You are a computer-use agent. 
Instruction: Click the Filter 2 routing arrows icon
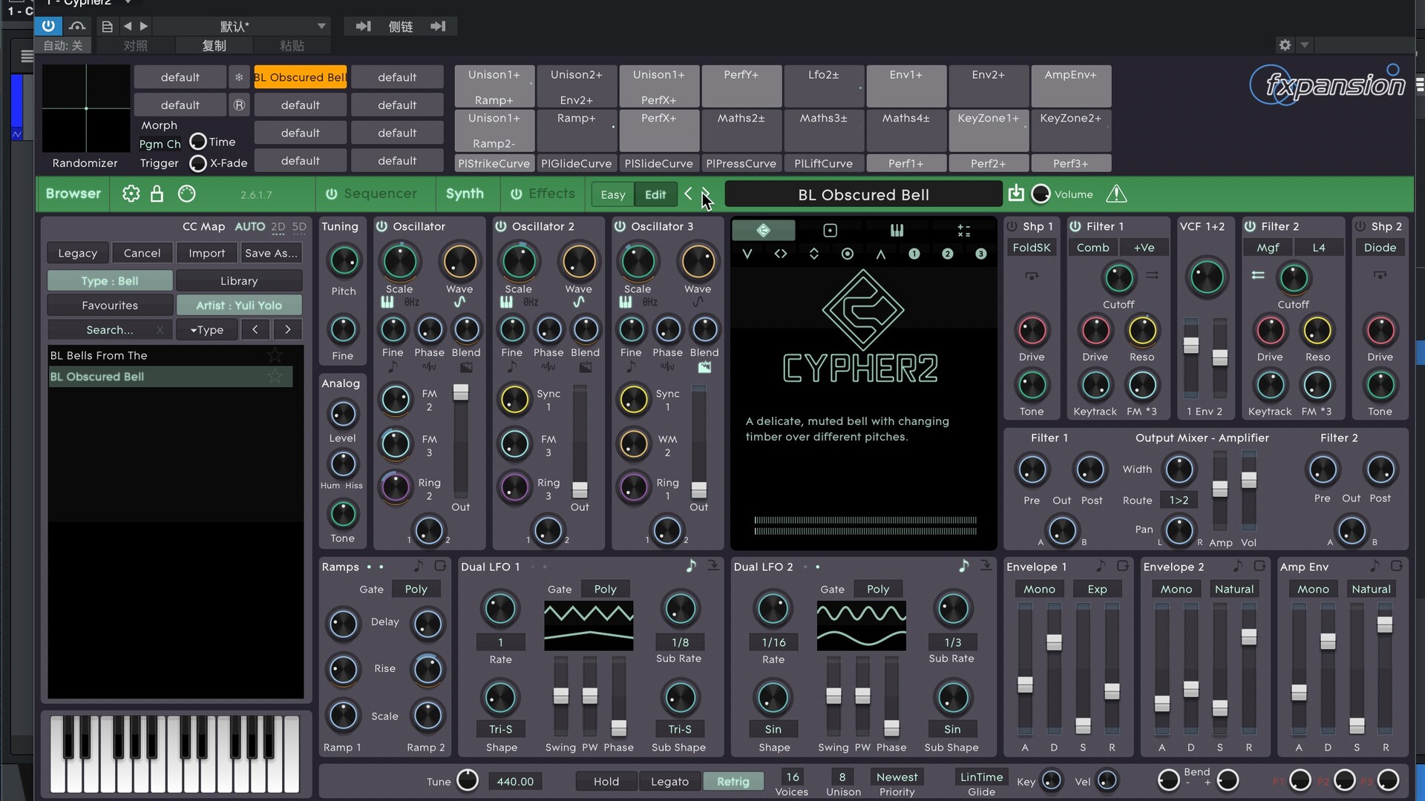[x=1257, y=275]
